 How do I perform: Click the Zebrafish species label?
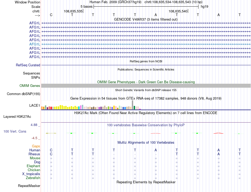pyautogui.click(x=33, y=178)
